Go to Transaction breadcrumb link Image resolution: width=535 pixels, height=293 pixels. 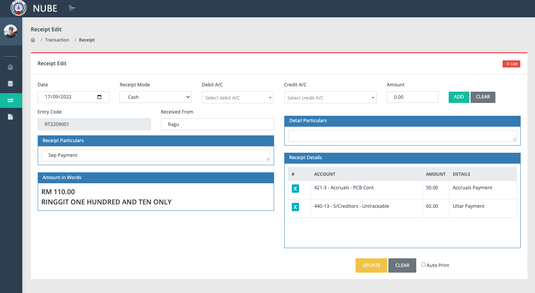(x=57, y=40)
